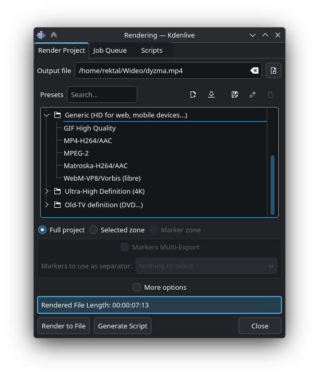319x378 pixels.
Task: Open the Scripts tab
Action: [x=151, y=51]
